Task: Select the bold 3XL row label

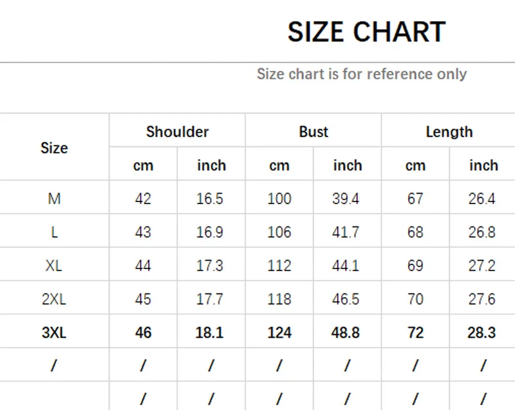Action: coord(54,333)
